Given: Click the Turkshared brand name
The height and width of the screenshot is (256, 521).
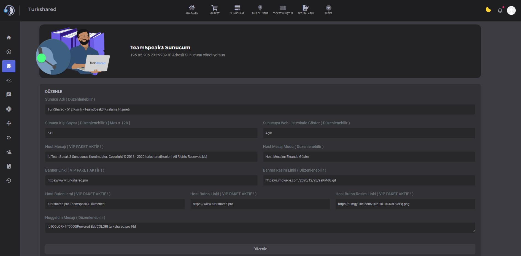Looking at the screenshot, I should (42, 9).
